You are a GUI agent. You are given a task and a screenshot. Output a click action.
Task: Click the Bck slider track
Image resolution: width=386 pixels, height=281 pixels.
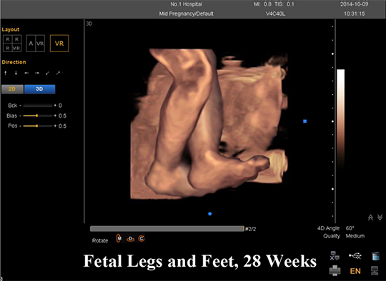coord(37,106)
